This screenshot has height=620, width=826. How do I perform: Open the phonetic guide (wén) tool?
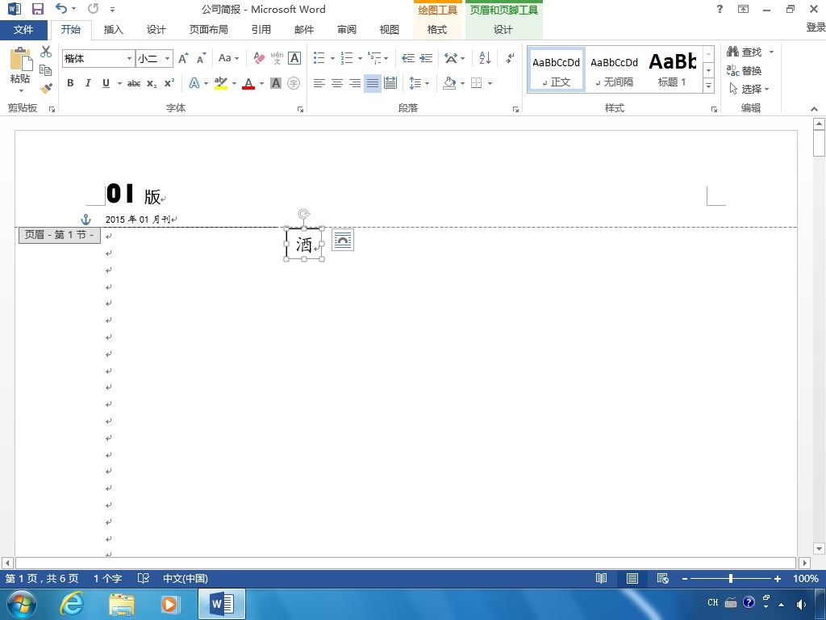coord(277,58)
